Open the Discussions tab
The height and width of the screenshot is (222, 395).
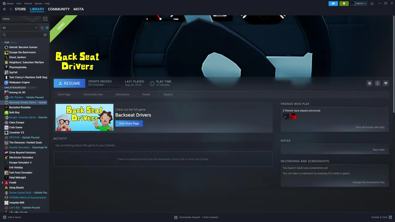123,94
